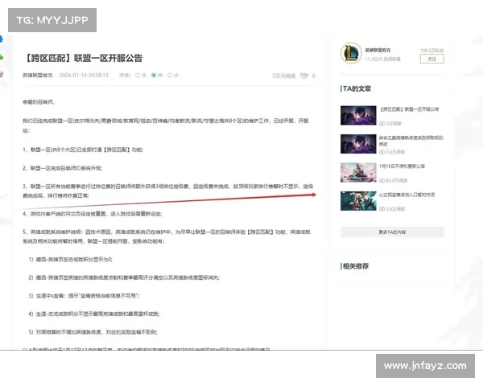Click sub-item 1) 总成就积分显示为0
The width and height of the screenshot is (483, 386).
tap(71, 260)
